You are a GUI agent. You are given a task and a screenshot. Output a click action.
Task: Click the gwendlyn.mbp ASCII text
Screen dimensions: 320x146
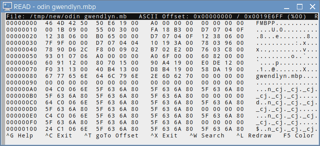coord(279,76)
